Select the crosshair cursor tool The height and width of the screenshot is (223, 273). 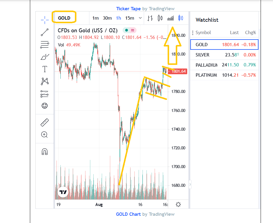coord(45,20)
